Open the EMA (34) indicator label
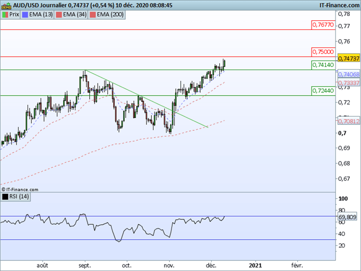This screenshot has height=271, width=361. tap(71, 14)
